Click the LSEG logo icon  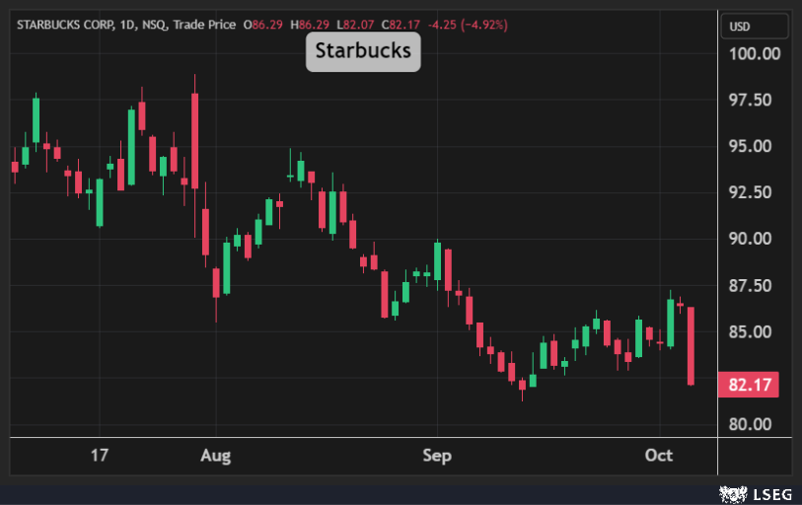pos(731,492)
